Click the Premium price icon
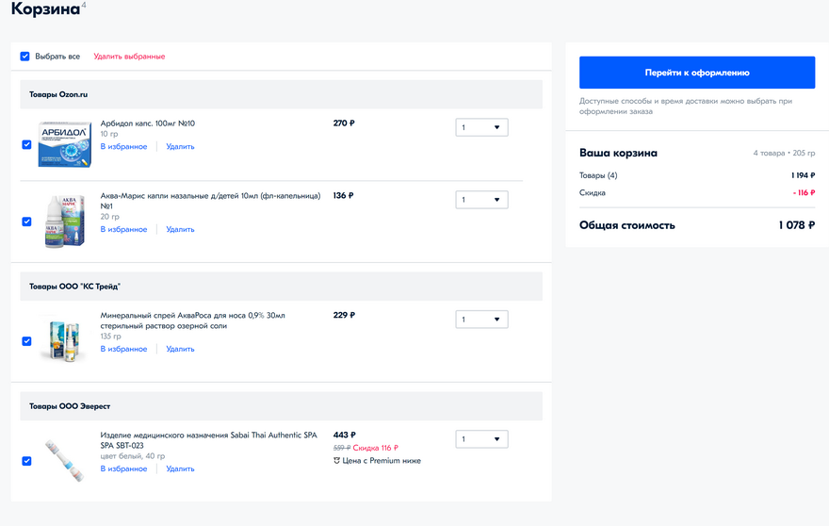This screenshot has height=526, width=829. [x=337, y=460]
